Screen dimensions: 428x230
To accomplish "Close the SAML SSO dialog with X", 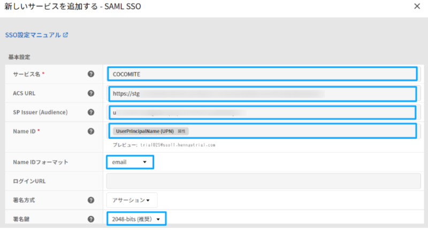I will [417, 7].
